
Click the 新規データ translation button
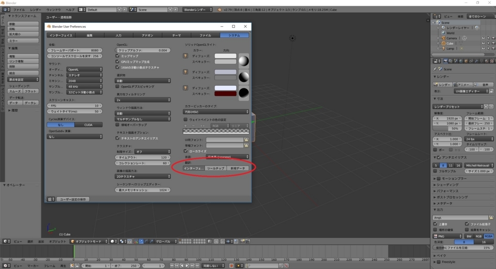coord(238,168)
